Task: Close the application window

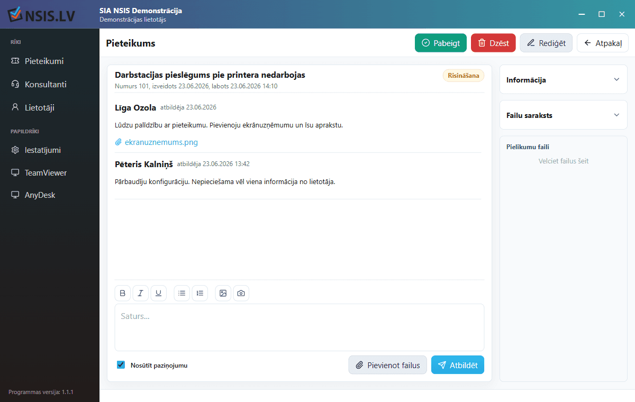Action: (x=622, y=14)
